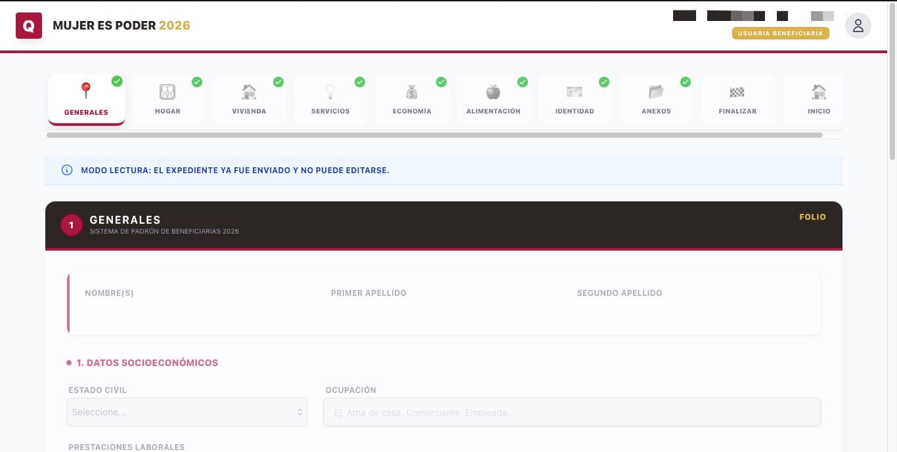This screenshot has height=452, width=897.
Task: Select the Finalizar checkered flag icon
Action: [x=737, y=92]
